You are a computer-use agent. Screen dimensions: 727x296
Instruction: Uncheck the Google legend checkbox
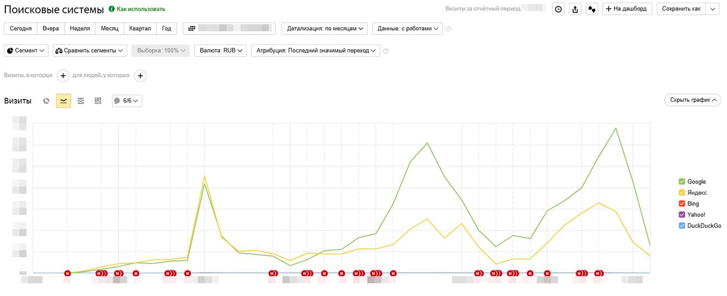point(682,182)
